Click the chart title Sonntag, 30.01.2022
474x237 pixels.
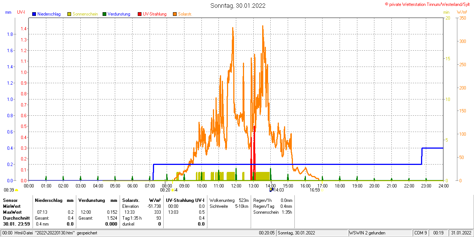(x=238, y=6)
